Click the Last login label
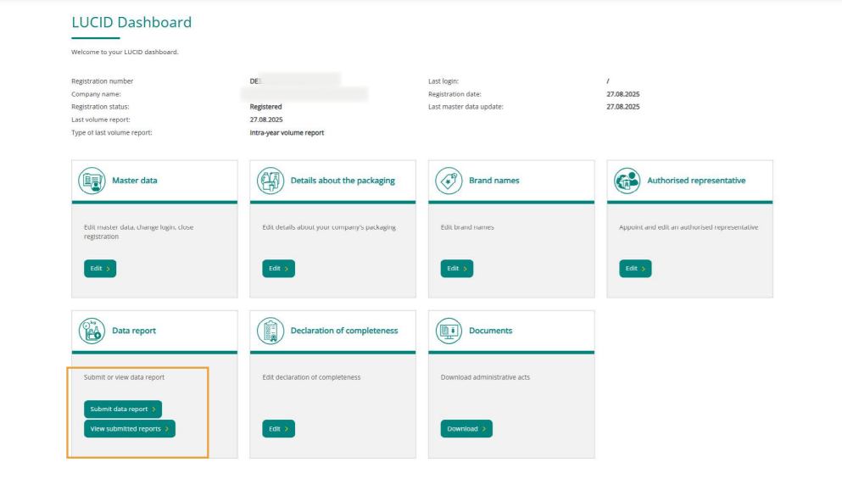Screen dimensions: 842x479 click(x=443, y=81)
